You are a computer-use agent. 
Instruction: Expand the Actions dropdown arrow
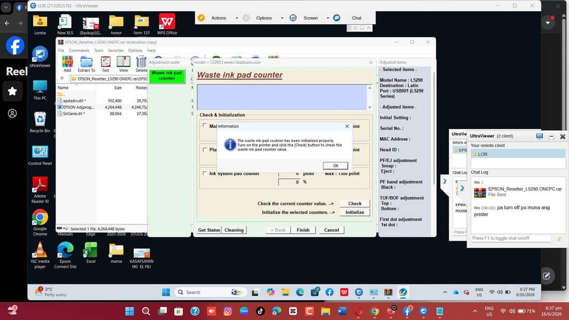point(237,18)
